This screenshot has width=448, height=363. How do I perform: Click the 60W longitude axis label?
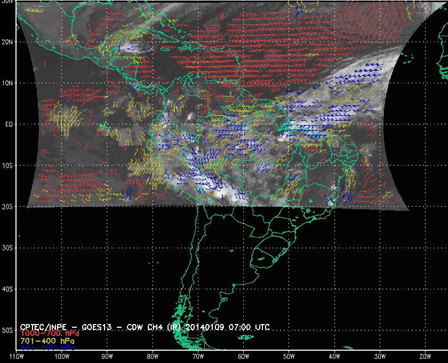(x=243, y=357)
